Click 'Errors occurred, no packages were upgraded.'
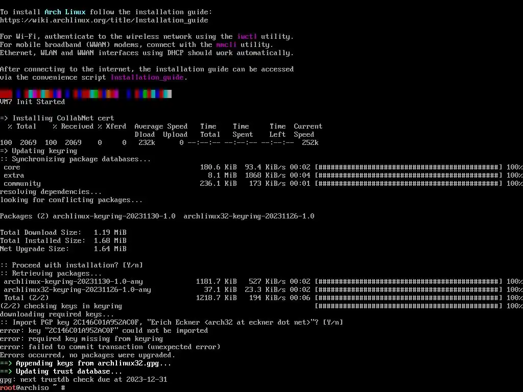523x392 pixels. [88, 355]
